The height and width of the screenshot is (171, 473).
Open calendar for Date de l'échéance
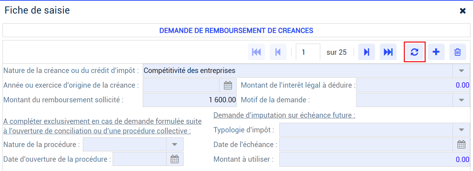pos(461,145)
